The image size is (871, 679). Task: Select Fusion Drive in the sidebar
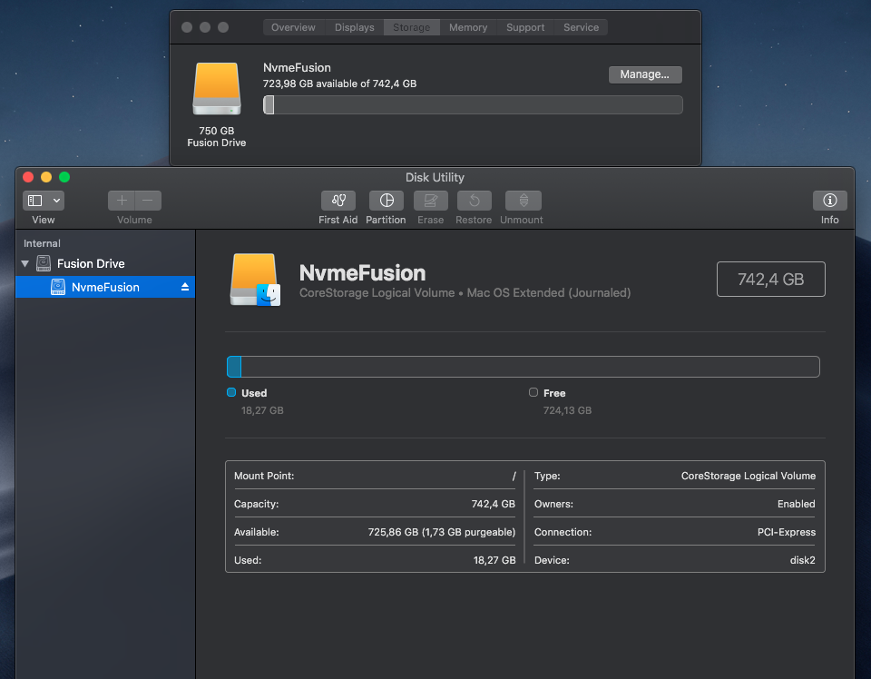click(105, 263)
